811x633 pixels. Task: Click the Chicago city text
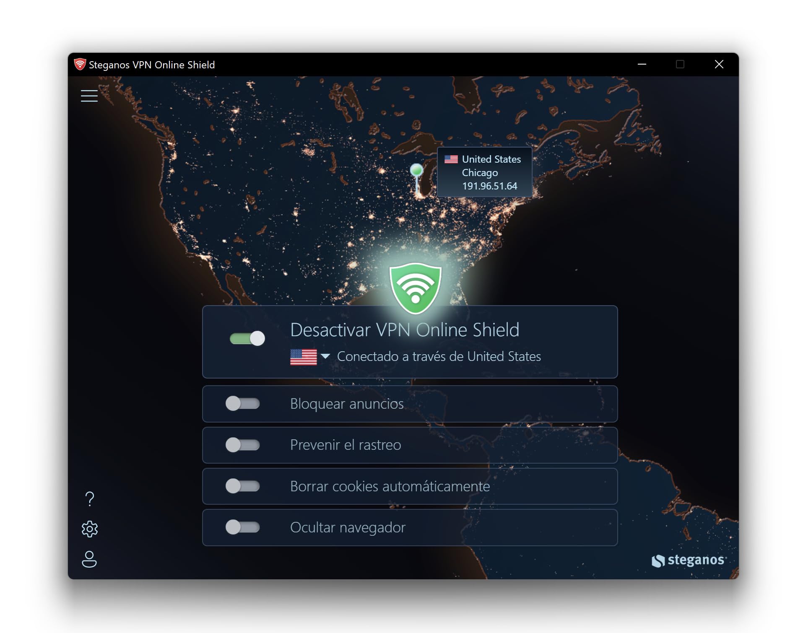tap(480, 173)
